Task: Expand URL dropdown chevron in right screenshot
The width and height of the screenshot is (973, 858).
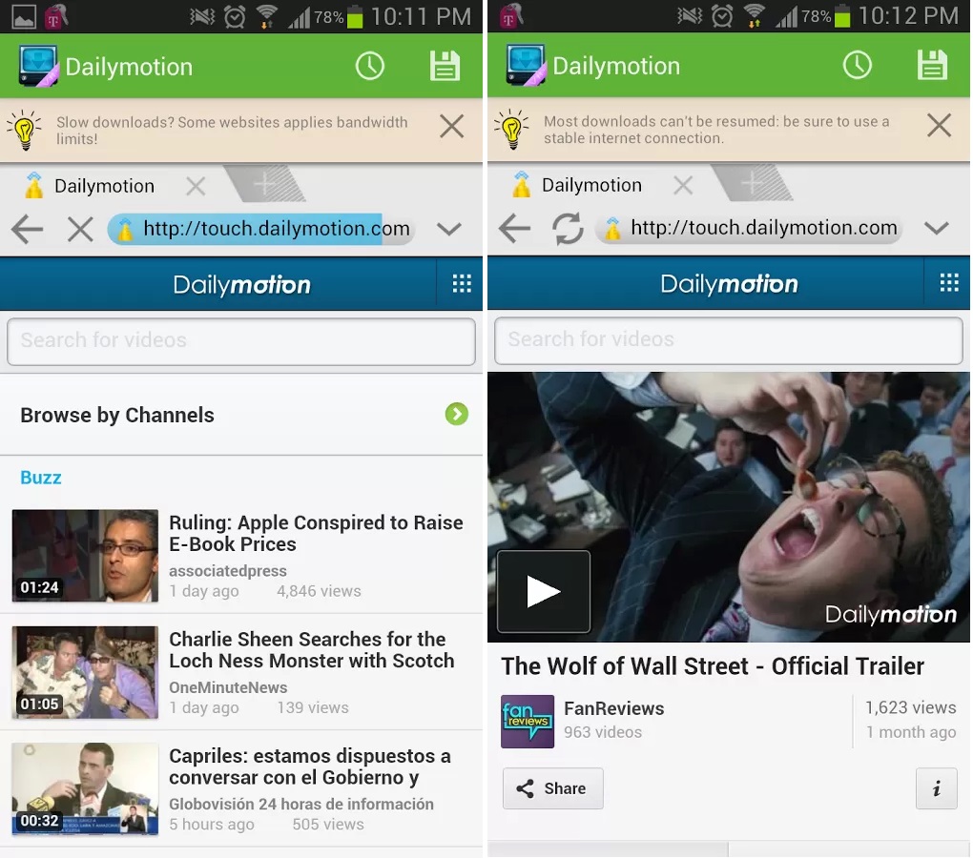Action: coord(936,228)
